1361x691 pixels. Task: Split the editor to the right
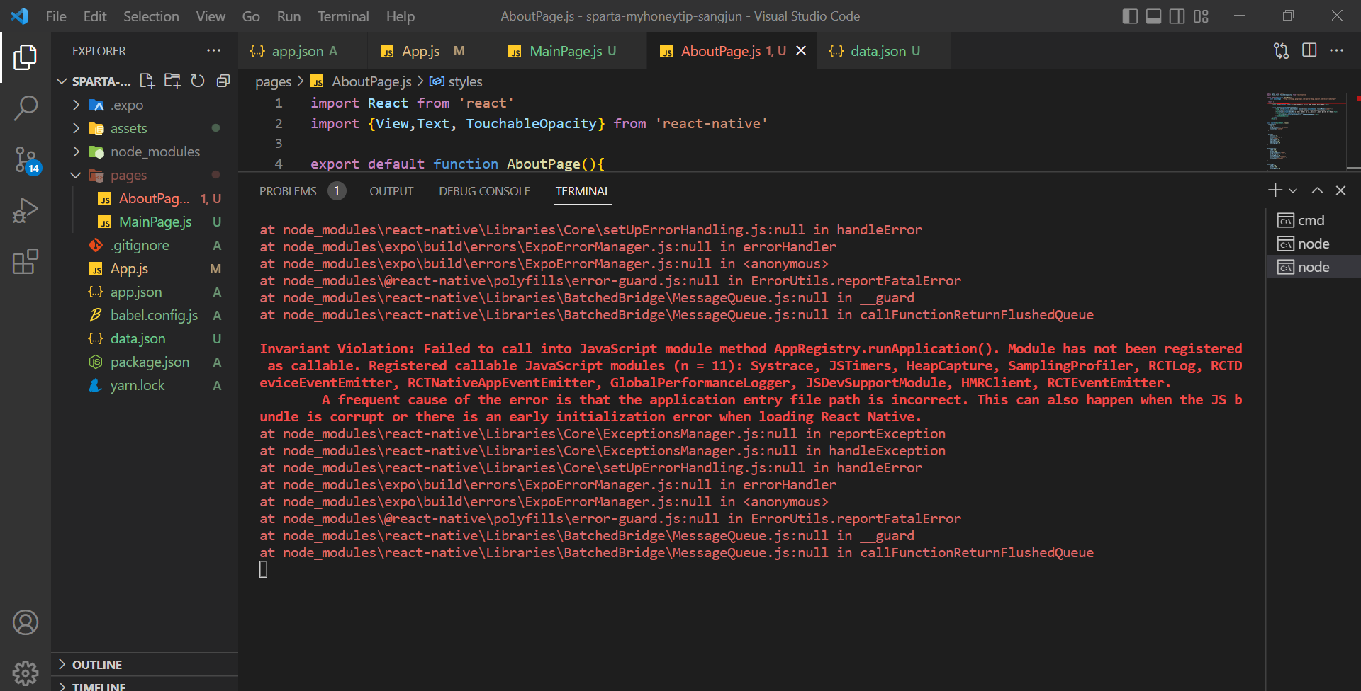point(1309,50)
